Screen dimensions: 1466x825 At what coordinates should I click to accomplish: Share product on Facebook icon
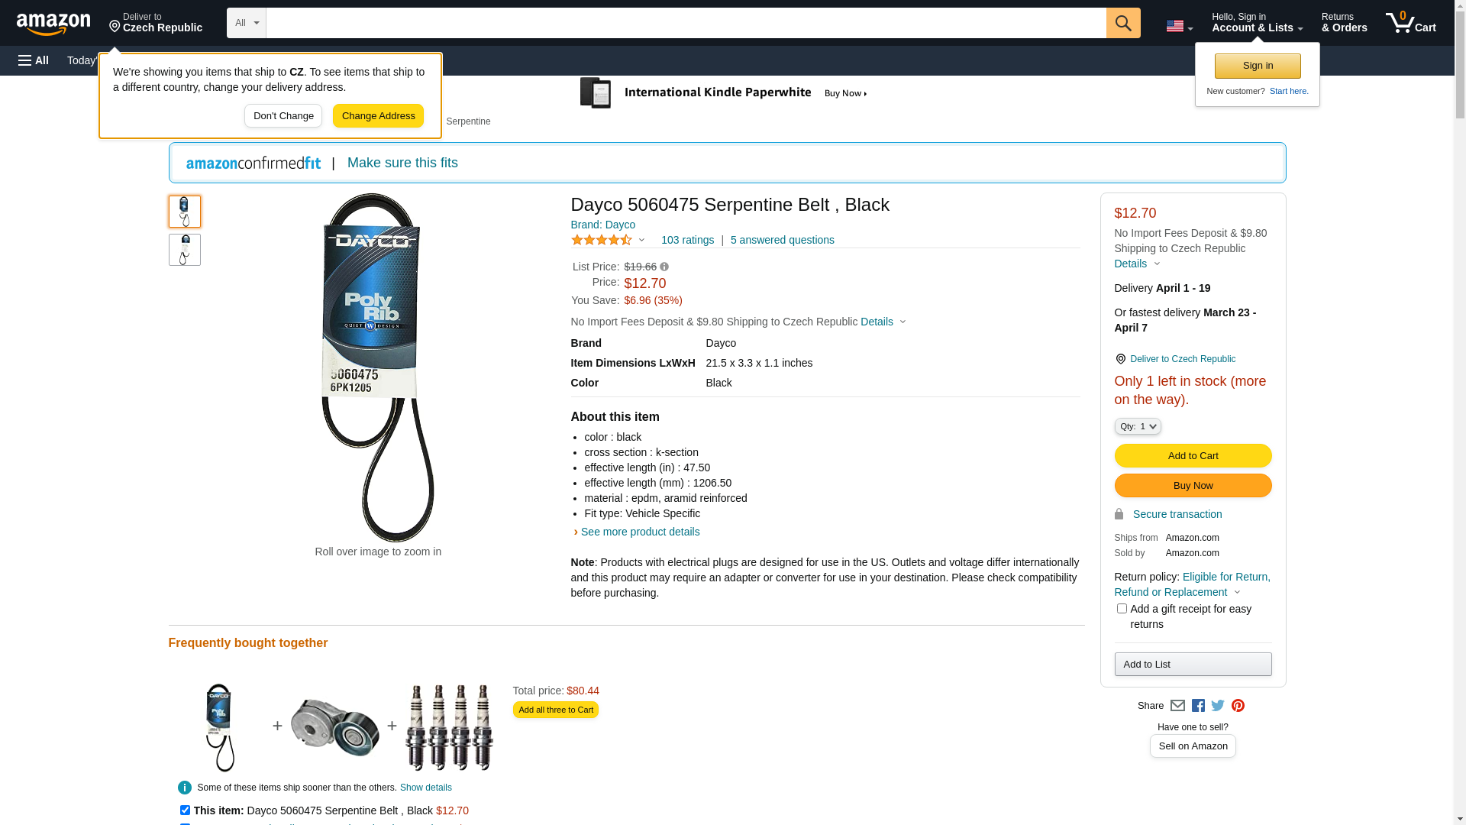pyautogui.click(x=1198, y=706)
